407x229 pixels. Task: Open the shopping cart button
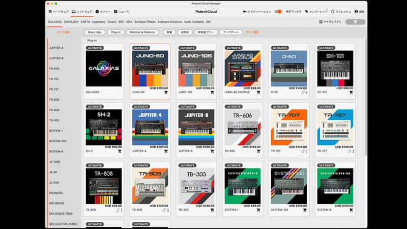pos(355,22)
